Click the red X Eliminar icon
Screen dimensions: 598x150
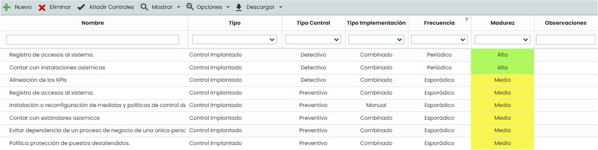(42, 7)
